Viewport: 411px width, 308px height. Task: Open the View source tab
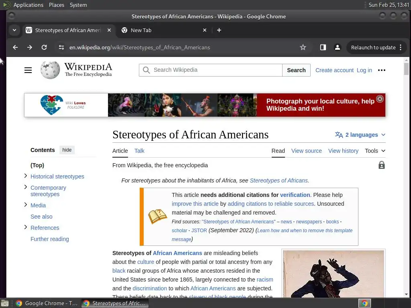306,151
